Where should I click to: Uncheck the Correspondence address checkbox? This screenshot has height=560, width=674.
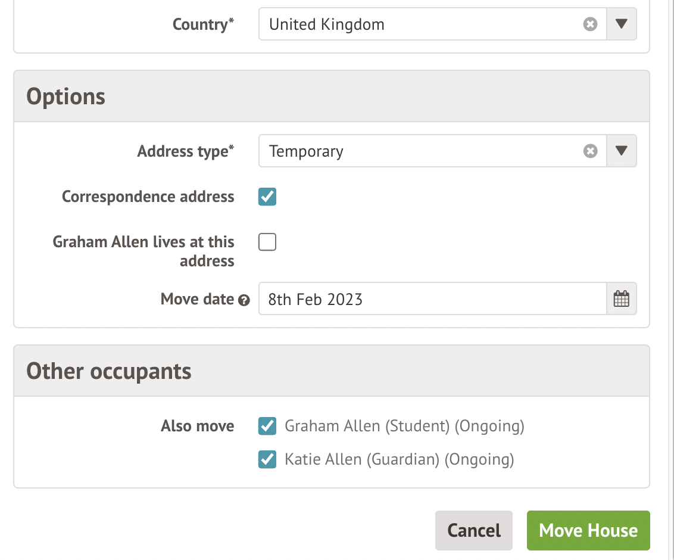(x=267, y=197)
